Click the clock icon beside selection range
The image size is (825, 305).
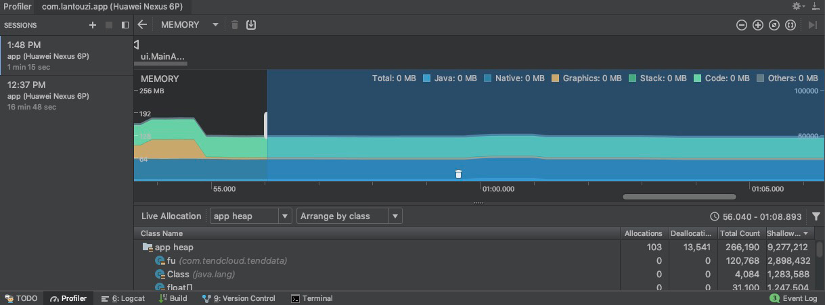point(715,216)
